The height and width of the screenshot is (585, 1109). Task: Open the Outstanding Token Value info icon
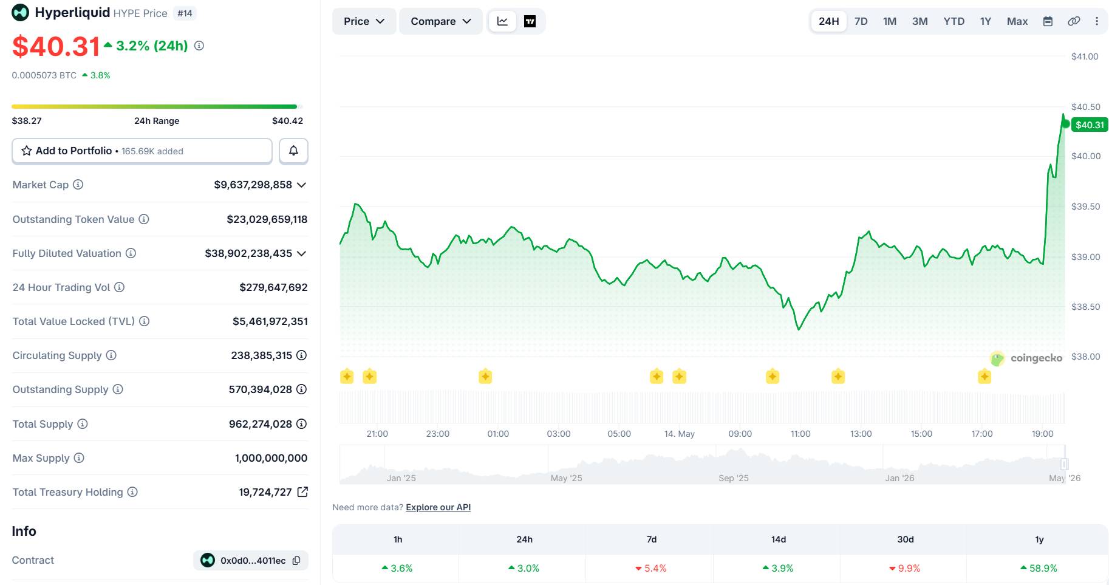click(144, 219)
